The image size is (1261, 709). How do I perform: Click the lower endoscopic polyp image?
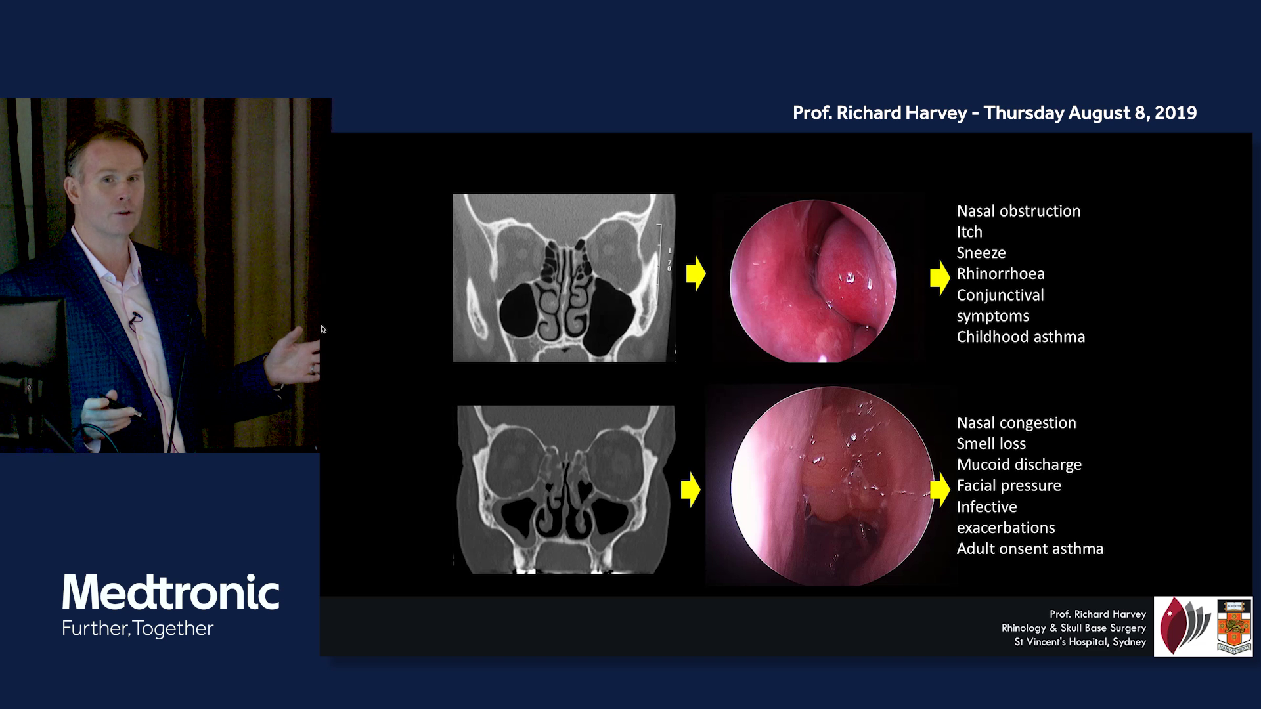click(831, 486)
